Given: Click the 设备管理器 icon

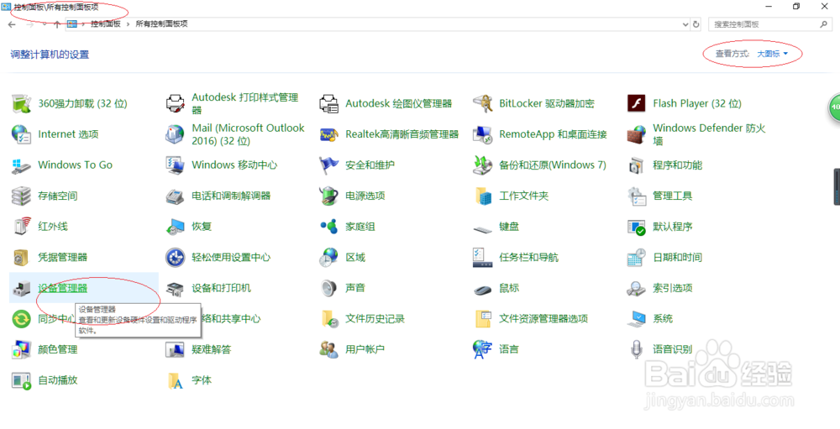Looking at the screenshot, I should click(x=21, y=288).
